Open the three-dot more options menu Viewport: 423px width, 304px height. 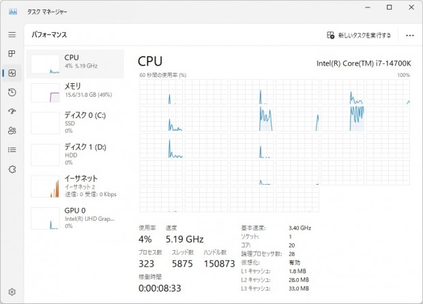[x=409, y=35]
